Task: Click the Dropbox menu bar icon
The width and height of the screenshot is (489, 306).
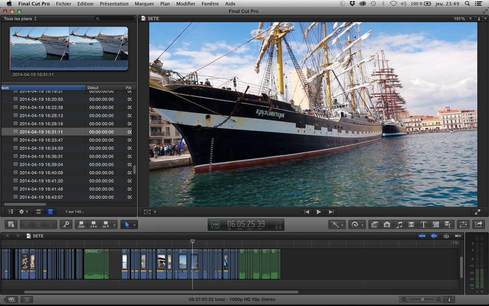Action: point(352,4)
